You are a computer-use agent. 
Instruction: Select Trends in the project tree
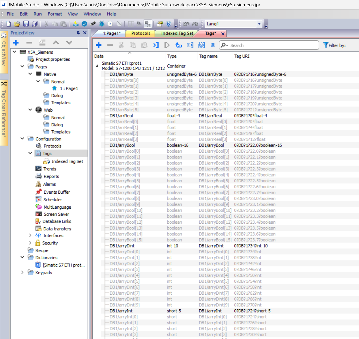tap(50, 169)
